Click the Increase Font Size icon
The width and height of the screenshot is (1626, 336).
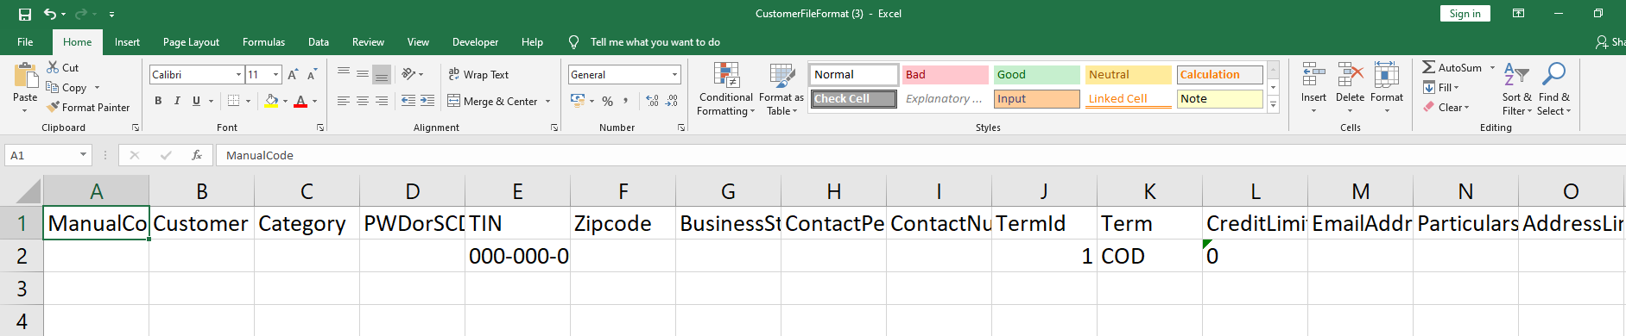tap(293, 75)
